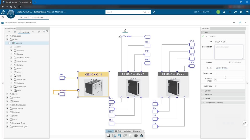Screen dimensions: 250x140
Task: Click the Information icon in bottom toolbar
Action: point(136,136)
